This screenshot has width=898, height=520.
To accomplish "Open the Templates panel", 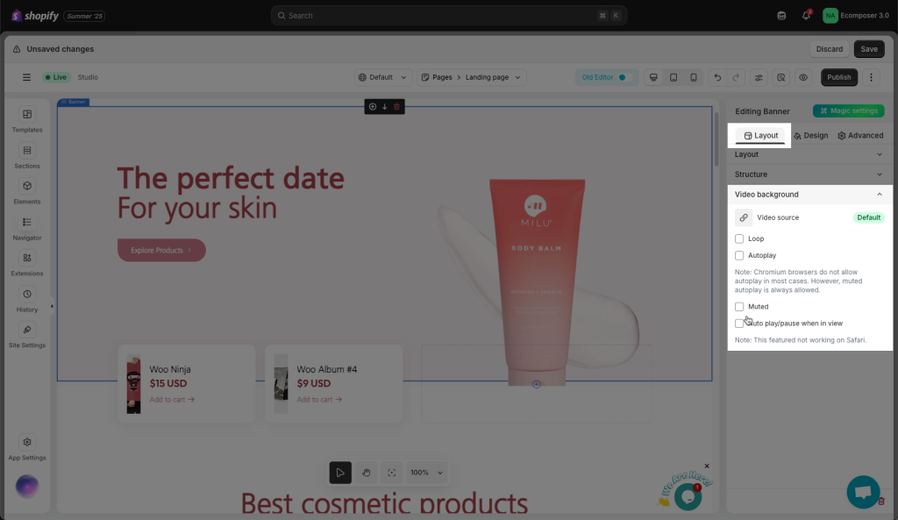I will pyautogui.click(x=27, y=120).
